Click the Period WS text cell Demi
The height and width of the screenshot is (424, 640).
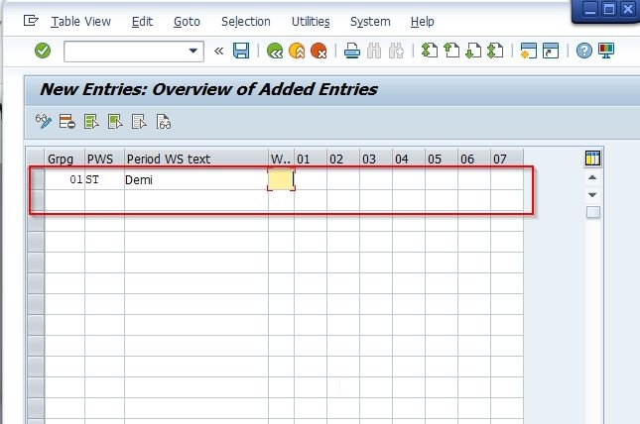[196, 179]
